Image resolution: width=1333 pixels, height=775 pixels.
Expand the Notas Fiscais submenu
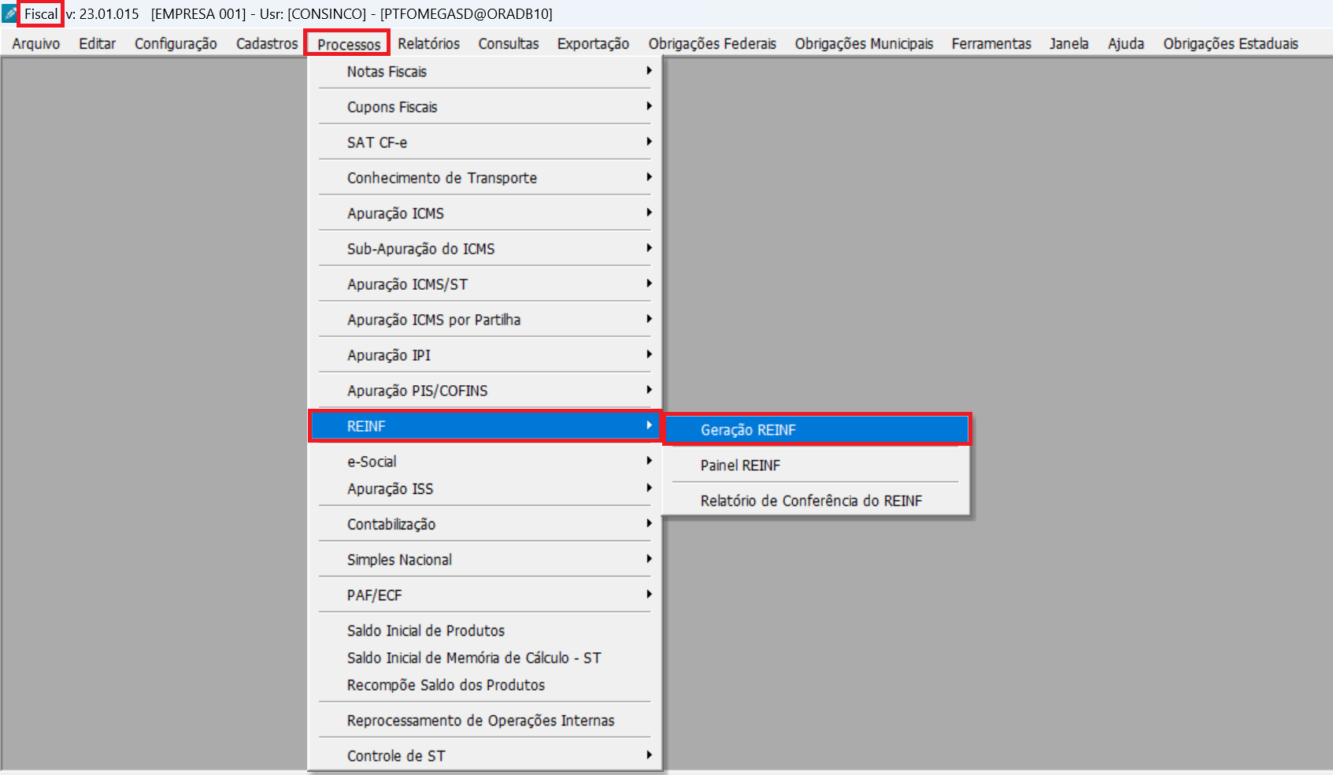[485, 72]
